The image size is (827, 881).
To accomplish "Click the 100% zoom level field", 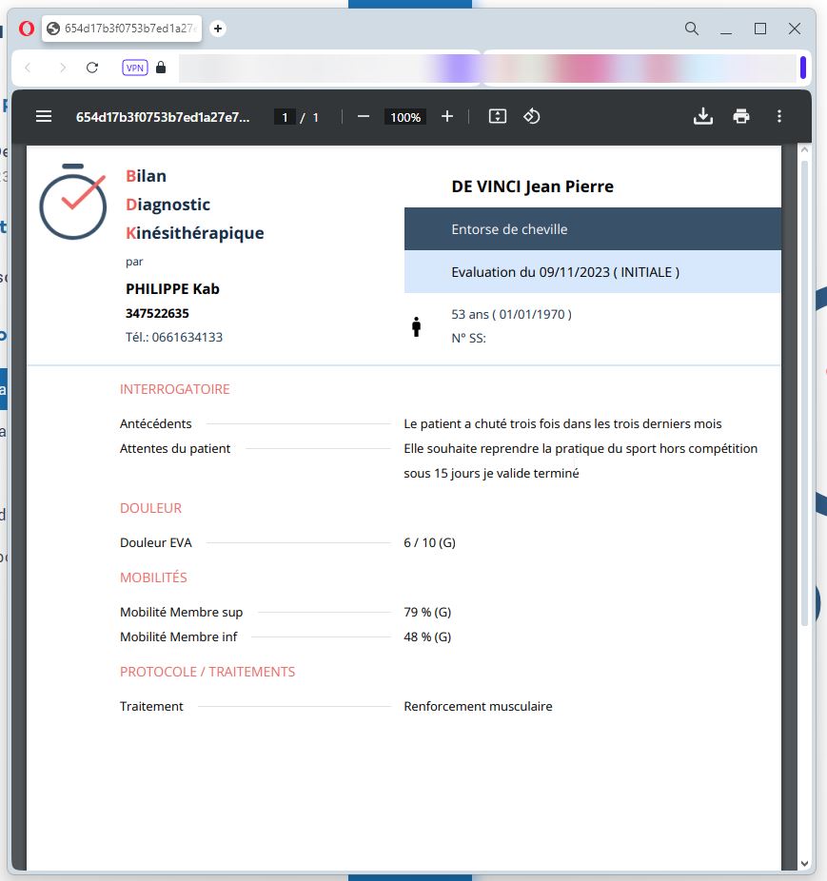I will (405, 117).
